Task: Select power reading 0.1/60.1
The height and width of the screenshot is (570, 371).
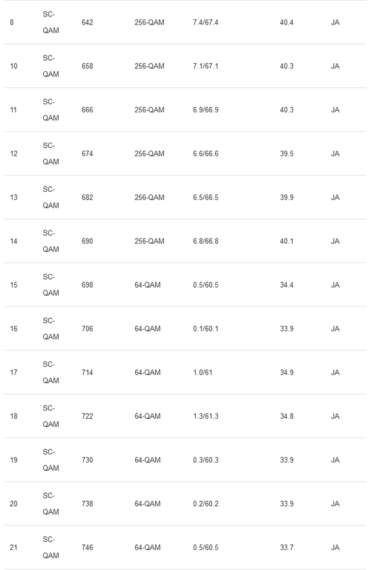Action: (205, 329)
